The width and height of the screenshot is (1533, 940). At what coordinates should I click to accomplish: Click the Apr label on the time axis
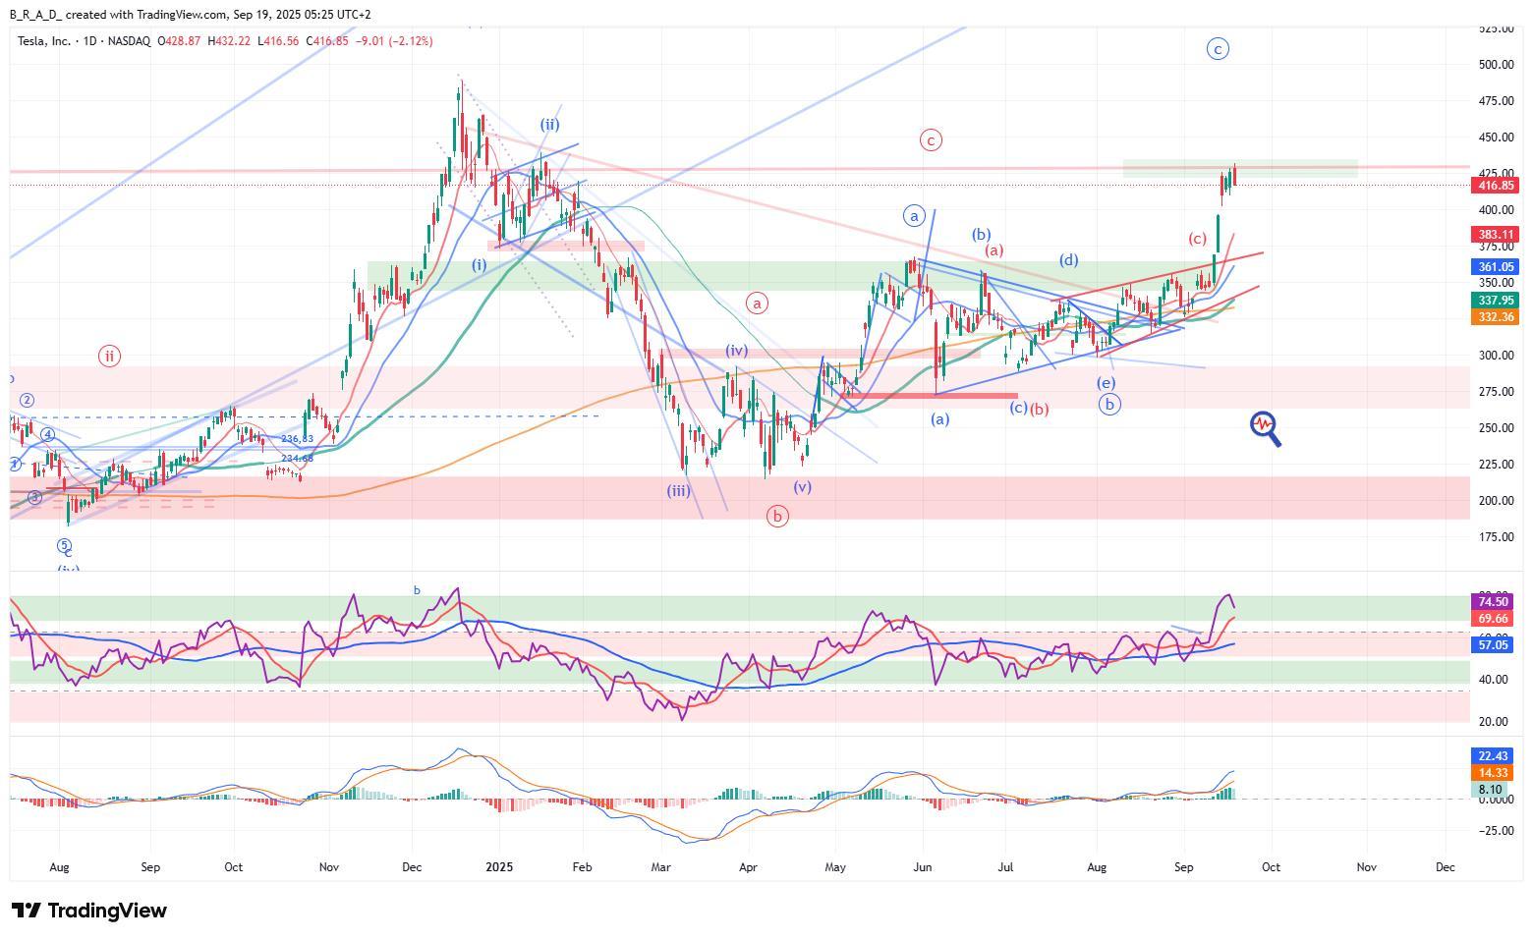(748, 867)
